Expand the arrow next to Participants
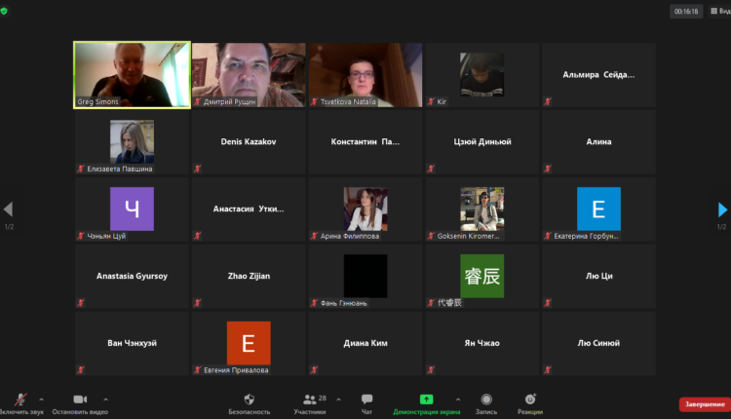The image size is (731, 419). [338, 400]
